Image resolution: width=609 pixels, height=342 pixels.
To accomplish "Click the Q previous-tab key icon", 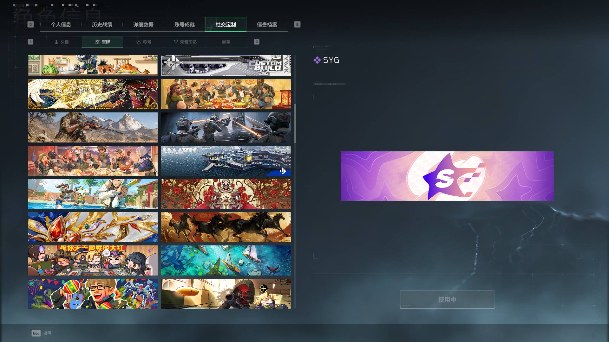I will click(x=30, y=24).
